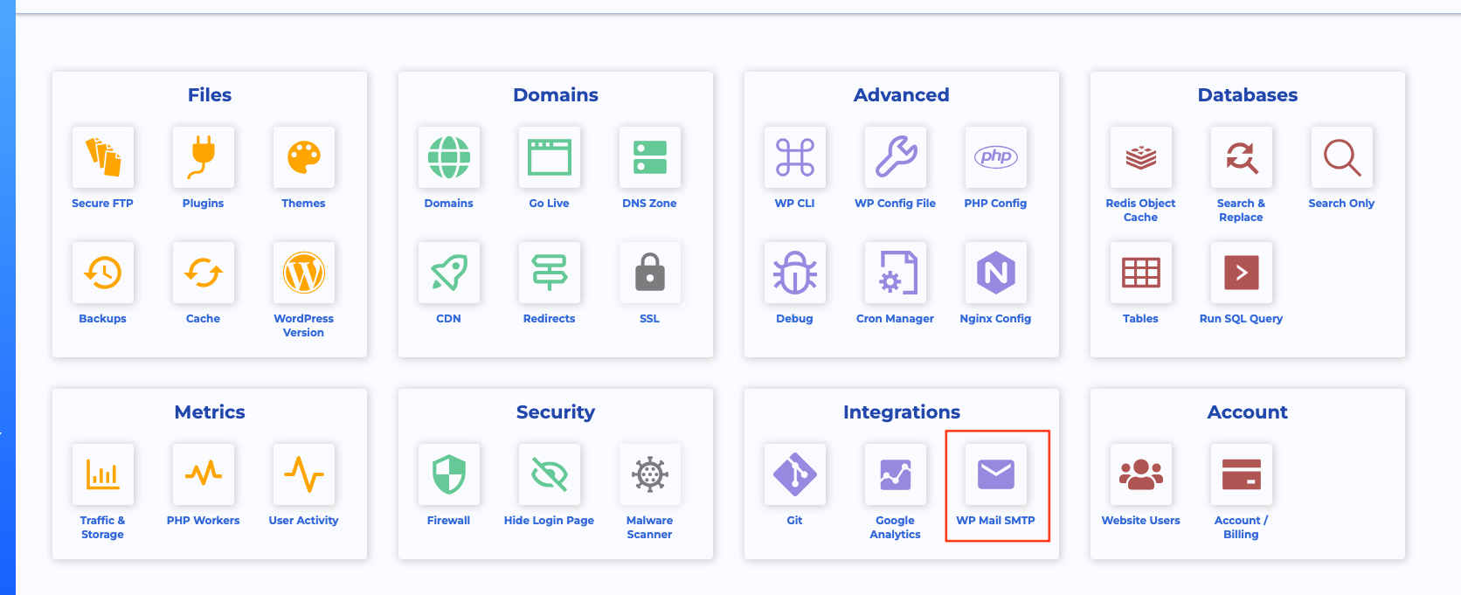Click the Search & Replace icon

pyautogui.click(x=1242, y=157)
